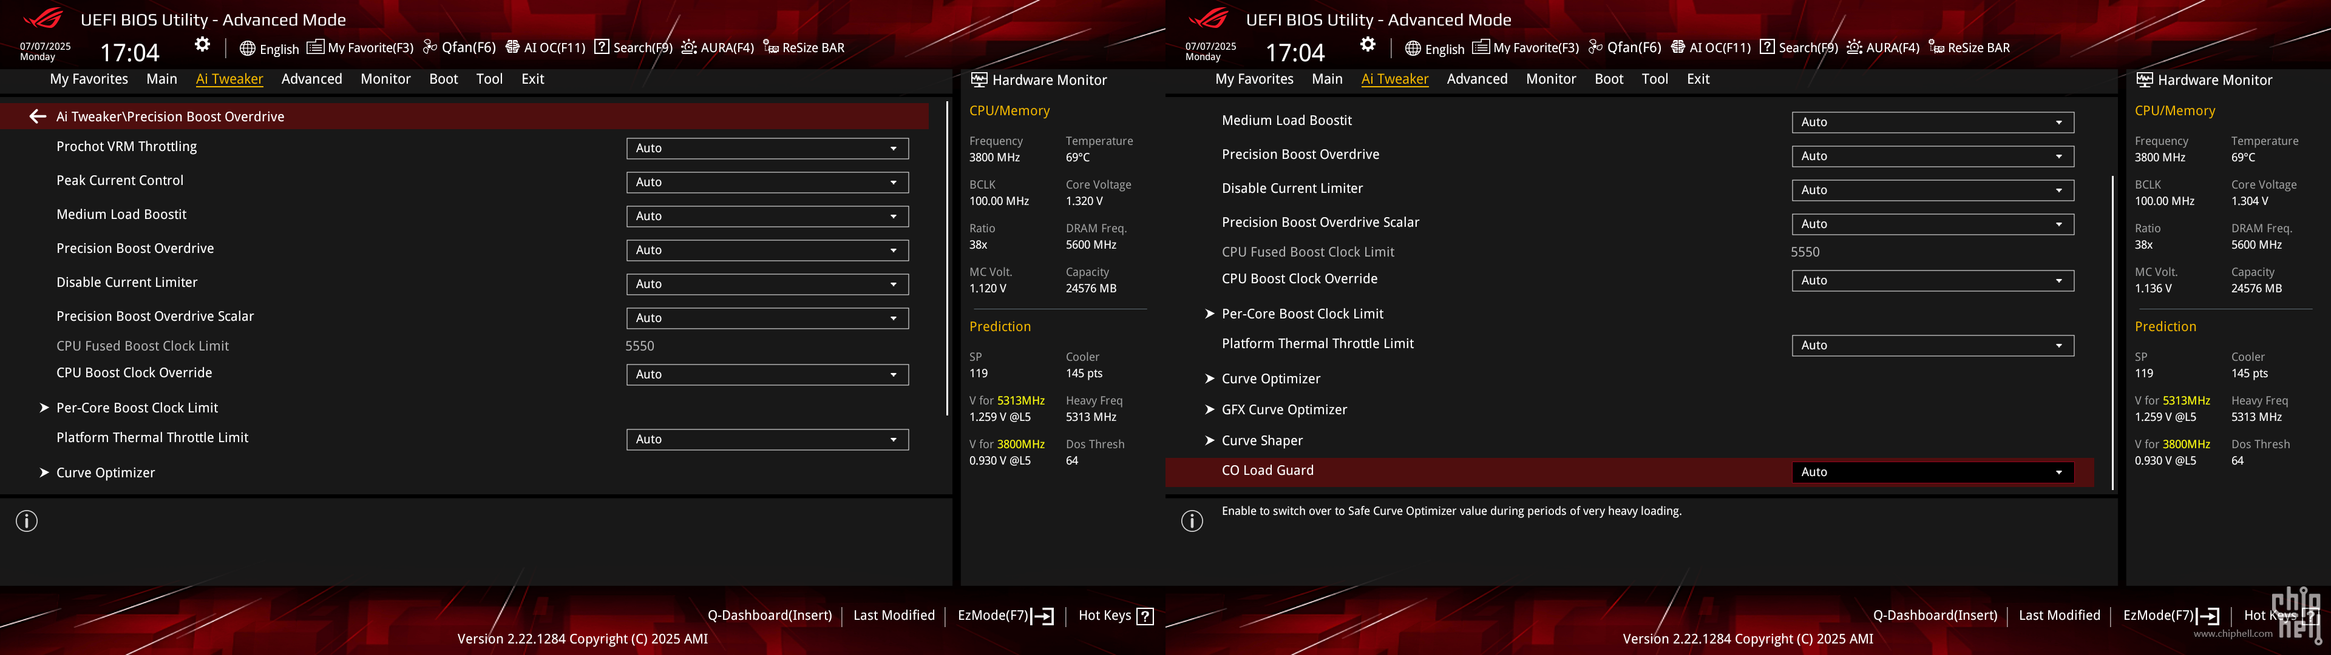Screen dimensions: 2331x655
Task: Open AI OC(F11) in right BIOS toolbar
Action: [x=1711, y=48]
